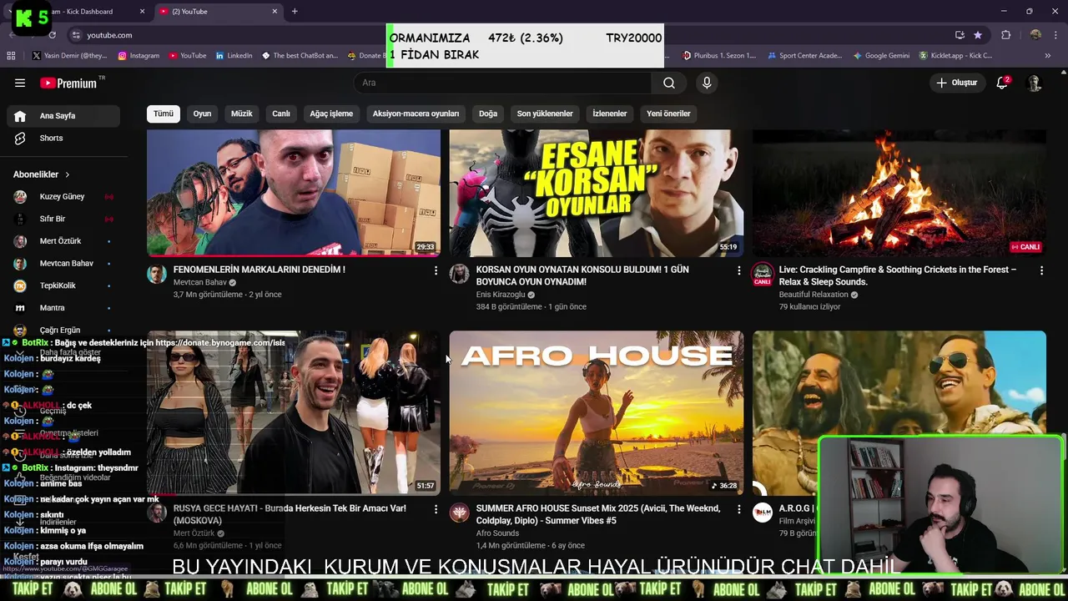This screenshot has height=601, width=1068.
Task: Bookmark this page with star icon
Action: click(978, 35)
